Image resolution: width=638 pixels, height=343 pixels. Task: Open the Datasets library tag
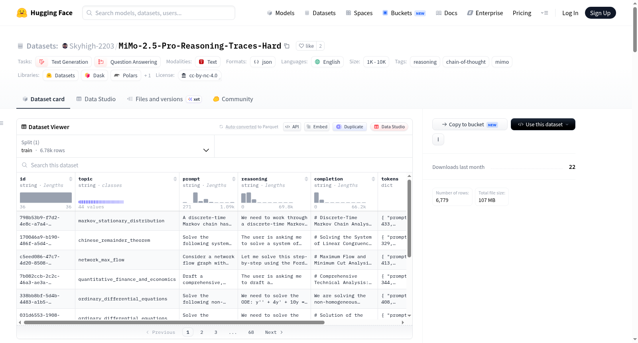coord(61,75)
